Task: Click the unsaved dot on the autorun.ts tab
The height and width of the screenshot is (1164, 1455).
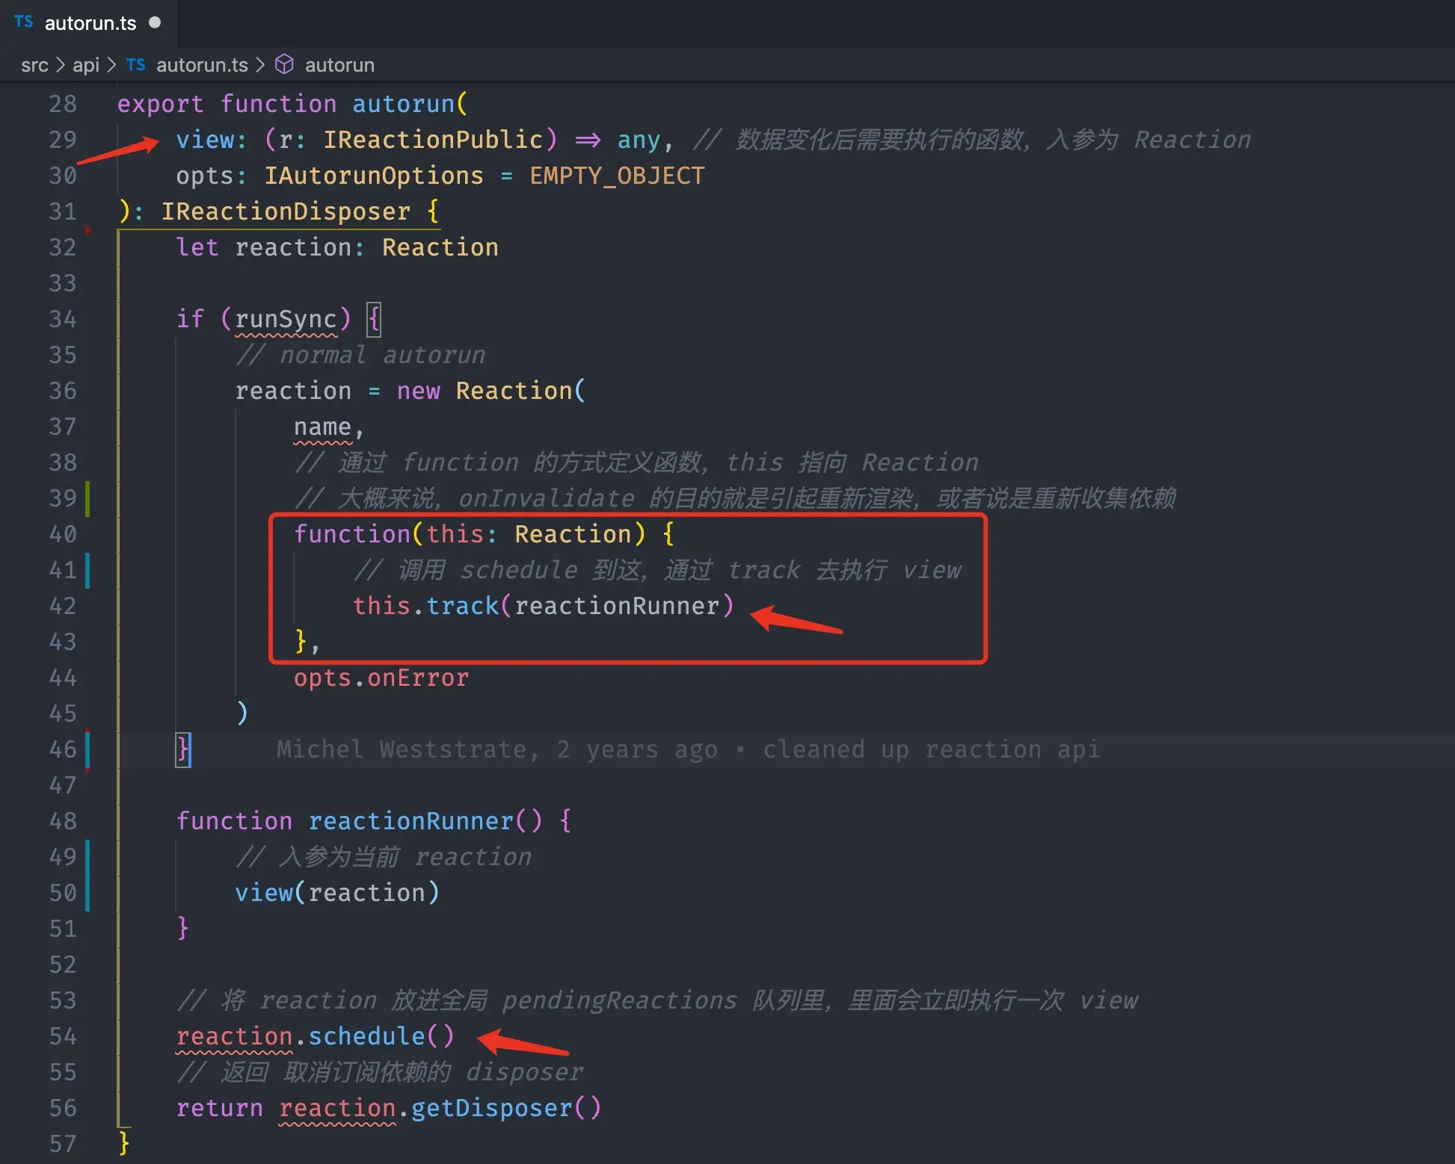Action: tap(155, 22)
